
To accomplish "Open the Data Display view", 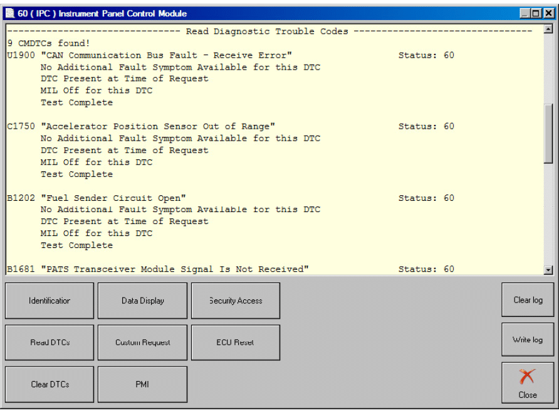I will tap(142, 301).
